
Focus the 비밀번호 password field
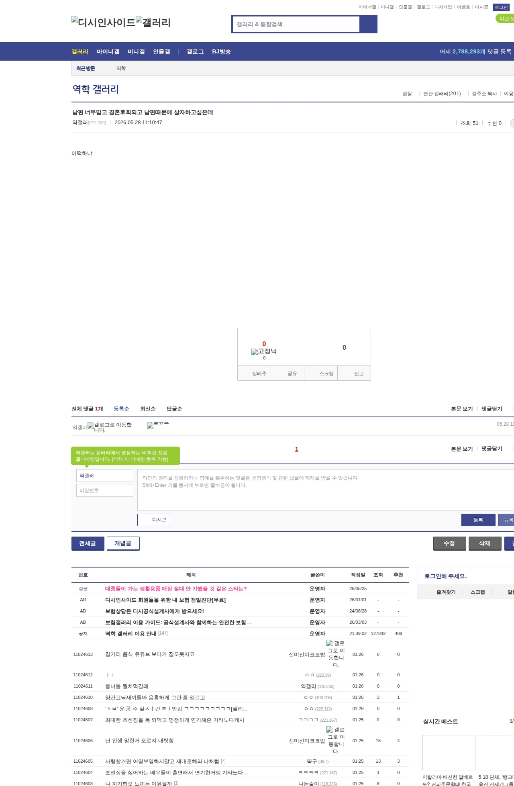105,490
